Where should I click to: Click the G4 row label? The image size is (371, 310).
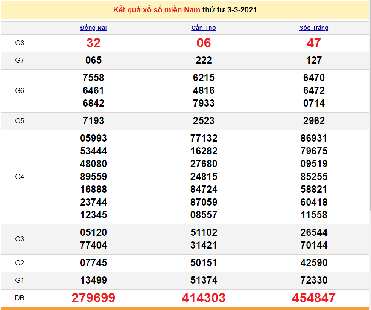coord(20,177)
